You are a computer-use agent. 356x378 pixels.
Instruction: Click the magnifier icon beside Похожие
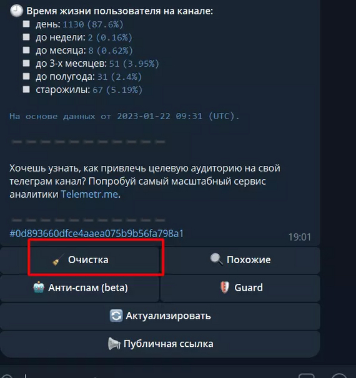pyautogui.click(x=216, y=259)
